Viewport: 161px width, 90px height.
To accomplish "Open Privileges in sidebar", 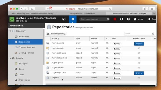I will [23, 63].
